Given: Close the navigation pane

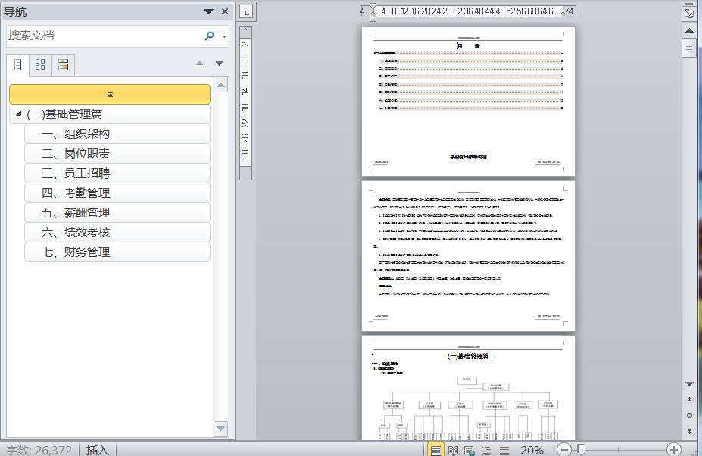Looking at the screenshot, I should [225, 11].
